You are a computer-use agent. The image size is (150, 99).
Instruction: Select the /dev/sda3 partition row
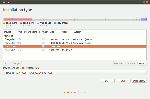point(75,50)
